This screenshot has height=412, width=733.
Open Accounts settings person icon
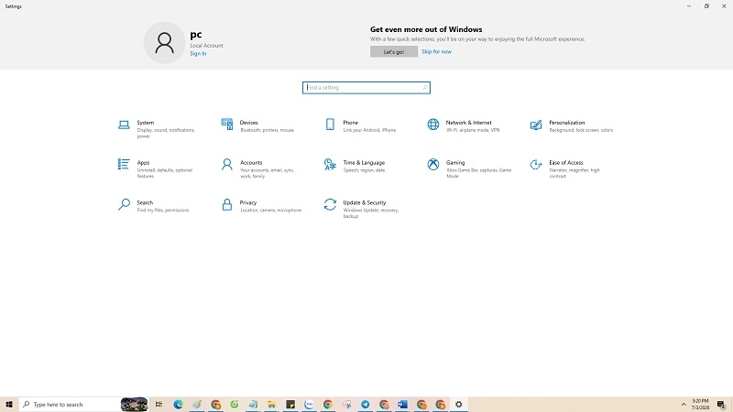tap(226, 164)
